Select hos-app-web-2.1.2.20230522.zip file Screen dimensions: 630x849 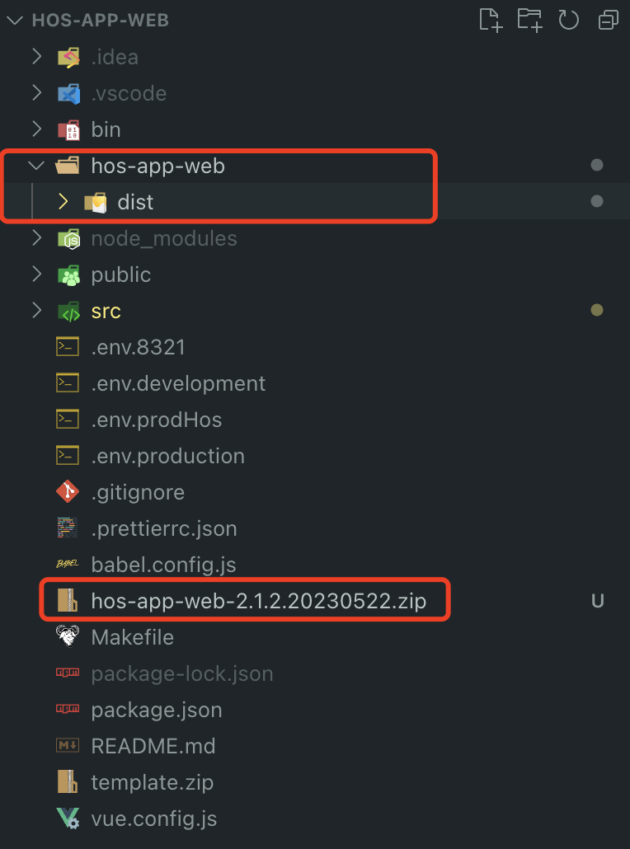click(258, 601)
